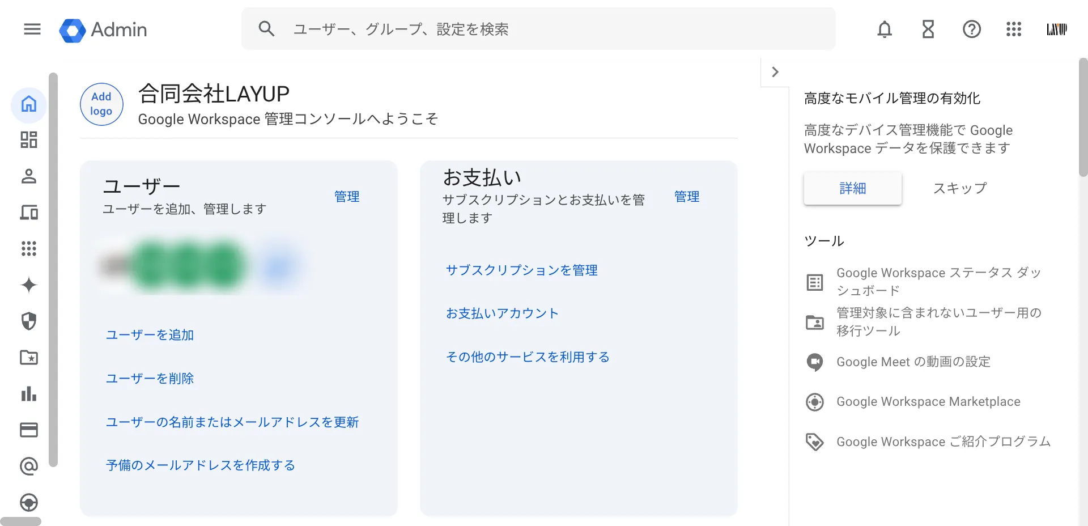Click the search magnifier icon
The height and width of the screenshot is (526, 1088).
(266, 29)
